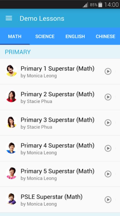Open the PSLE Superstar (Math) lesson title
120x216 pixels.
52,197
